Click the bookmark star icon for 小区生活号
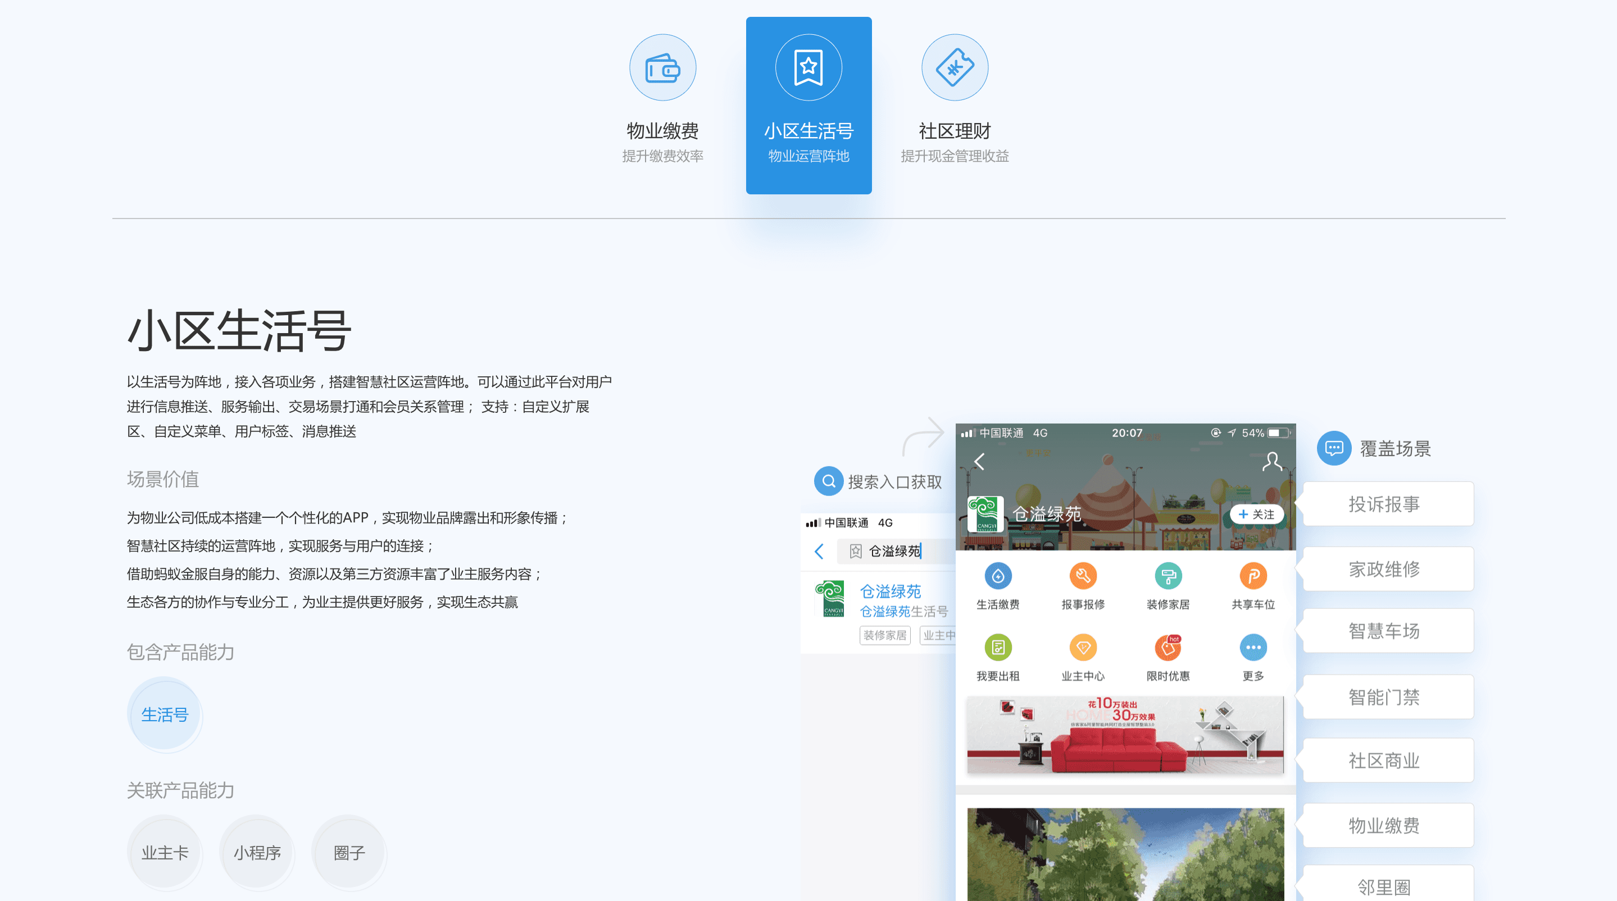This screenshot has width=1617, height=901. pyautogui.click(x=808, y=68)
